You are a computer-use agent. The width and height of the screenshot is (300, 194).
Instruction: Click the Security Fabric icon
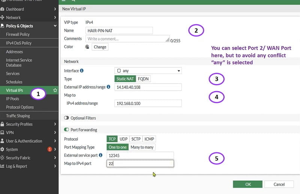click(x=2, y=158)
